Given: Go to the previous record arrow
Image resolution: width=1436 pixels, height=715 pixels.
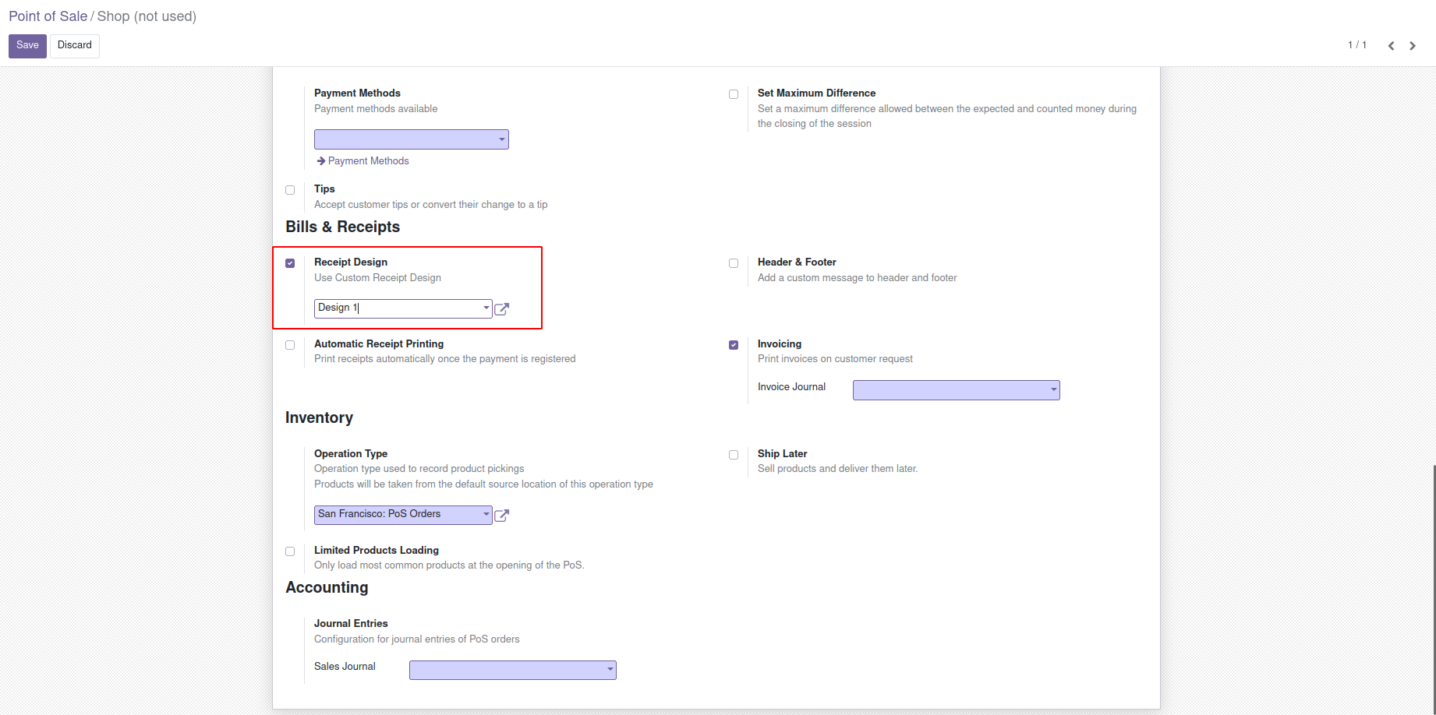Looking at the screenshot, I should point(1391,46).
